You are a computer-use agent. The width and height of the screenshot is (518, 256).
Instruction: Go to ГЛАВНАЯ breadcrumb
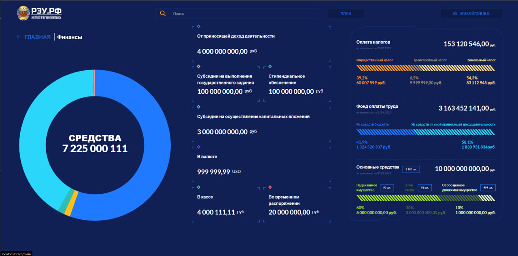coord(38,37)
